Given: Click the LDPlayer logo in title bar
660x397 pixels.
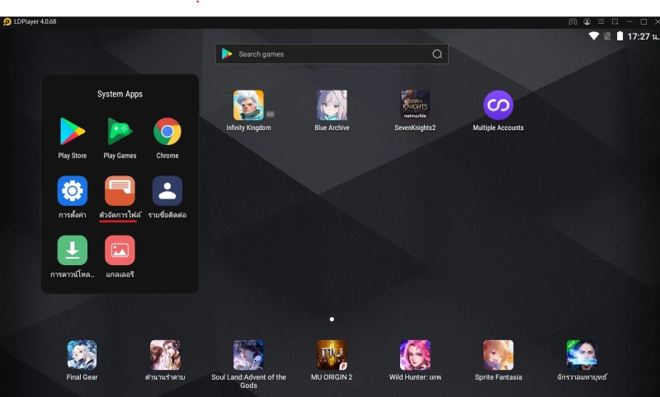Looking at the screenshot, I should pyautogui.click(x=7, y=22).
